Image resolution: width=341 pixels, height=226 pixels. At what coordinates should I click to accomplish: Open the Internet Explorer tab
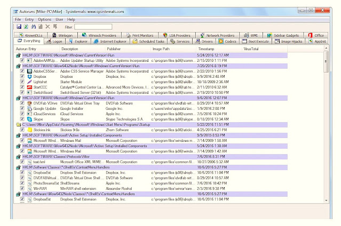point(110,41)
